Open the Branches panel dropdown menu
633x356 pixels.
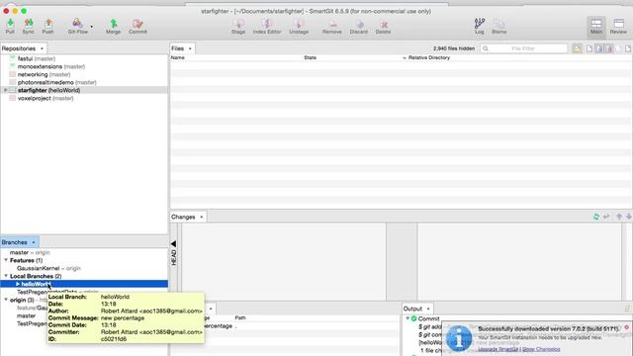[34, 242]
